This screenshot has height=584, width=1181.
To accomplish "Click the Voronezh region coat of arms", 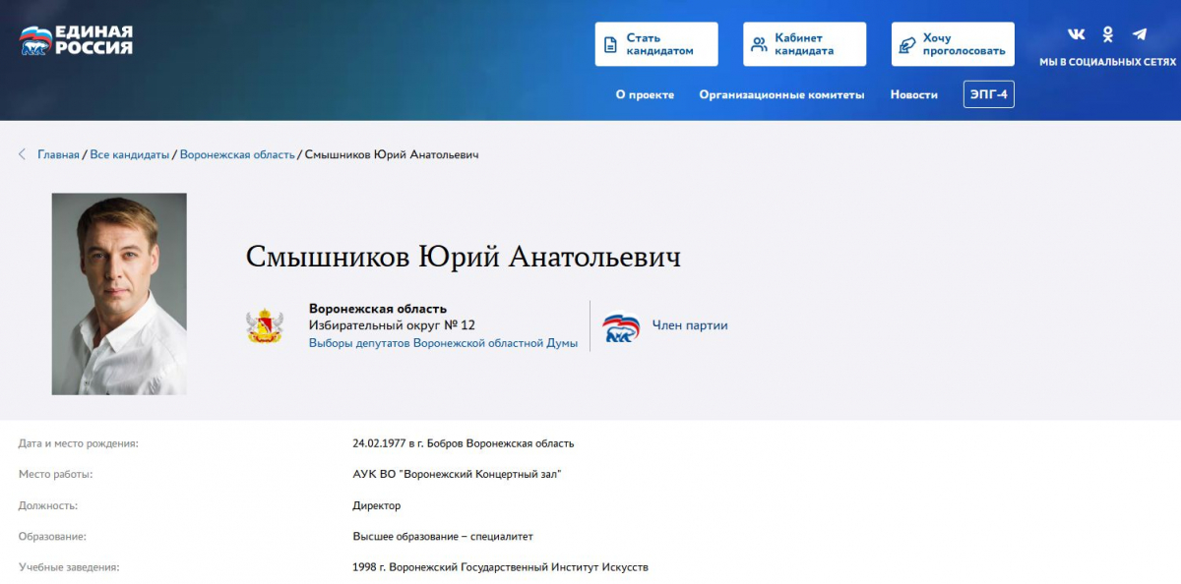I will 265,325.
